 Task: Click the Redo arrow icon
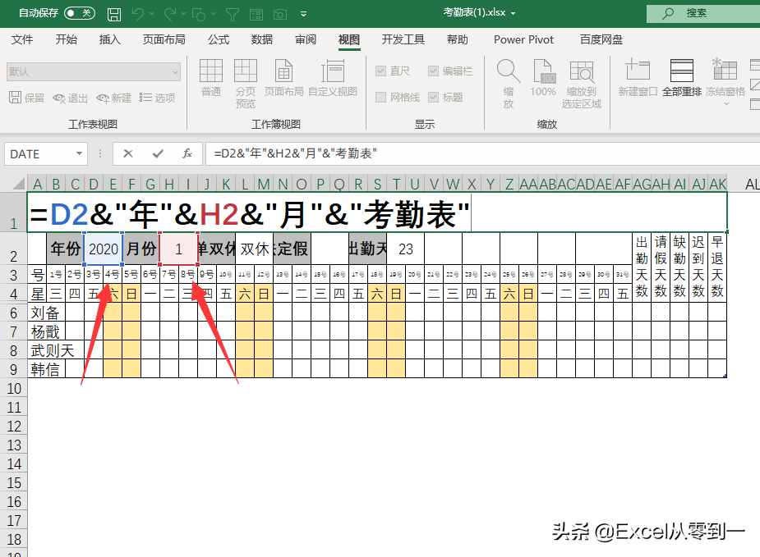click(169, 14)
